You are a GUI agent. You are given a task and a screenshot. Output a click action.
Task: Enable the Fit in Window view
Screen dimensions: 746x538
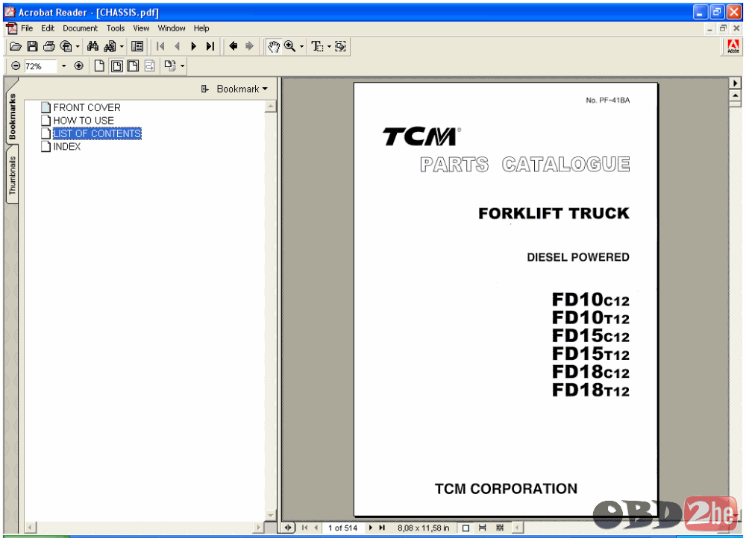click(x=116, y=66)
